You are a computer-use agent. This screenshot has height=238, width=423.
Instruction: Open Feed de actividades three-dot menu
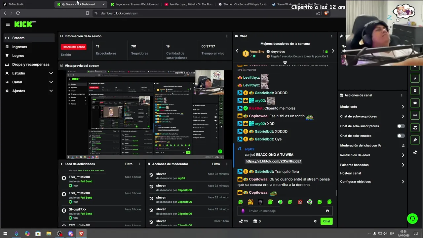[139, 164]
